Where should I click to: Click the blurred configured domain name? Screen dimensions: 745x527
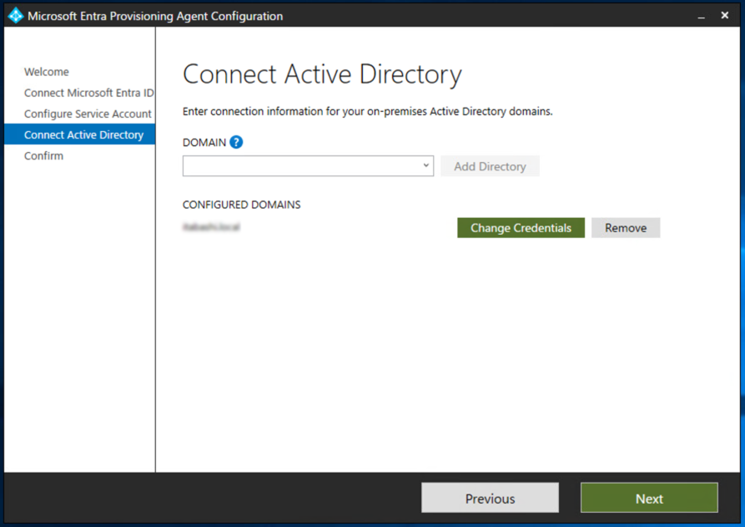coord(211,227)
